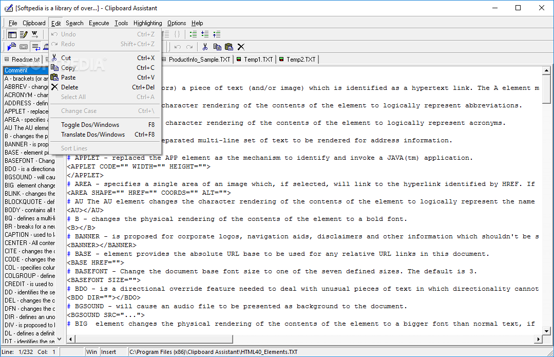
Task: Click the list icon with down arrow
Action: pyautogui.click(x=205, y=34)
